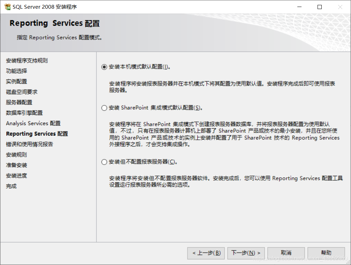
Task: Maximize the SQL Server setup window
Action: (x=320, y=7)
